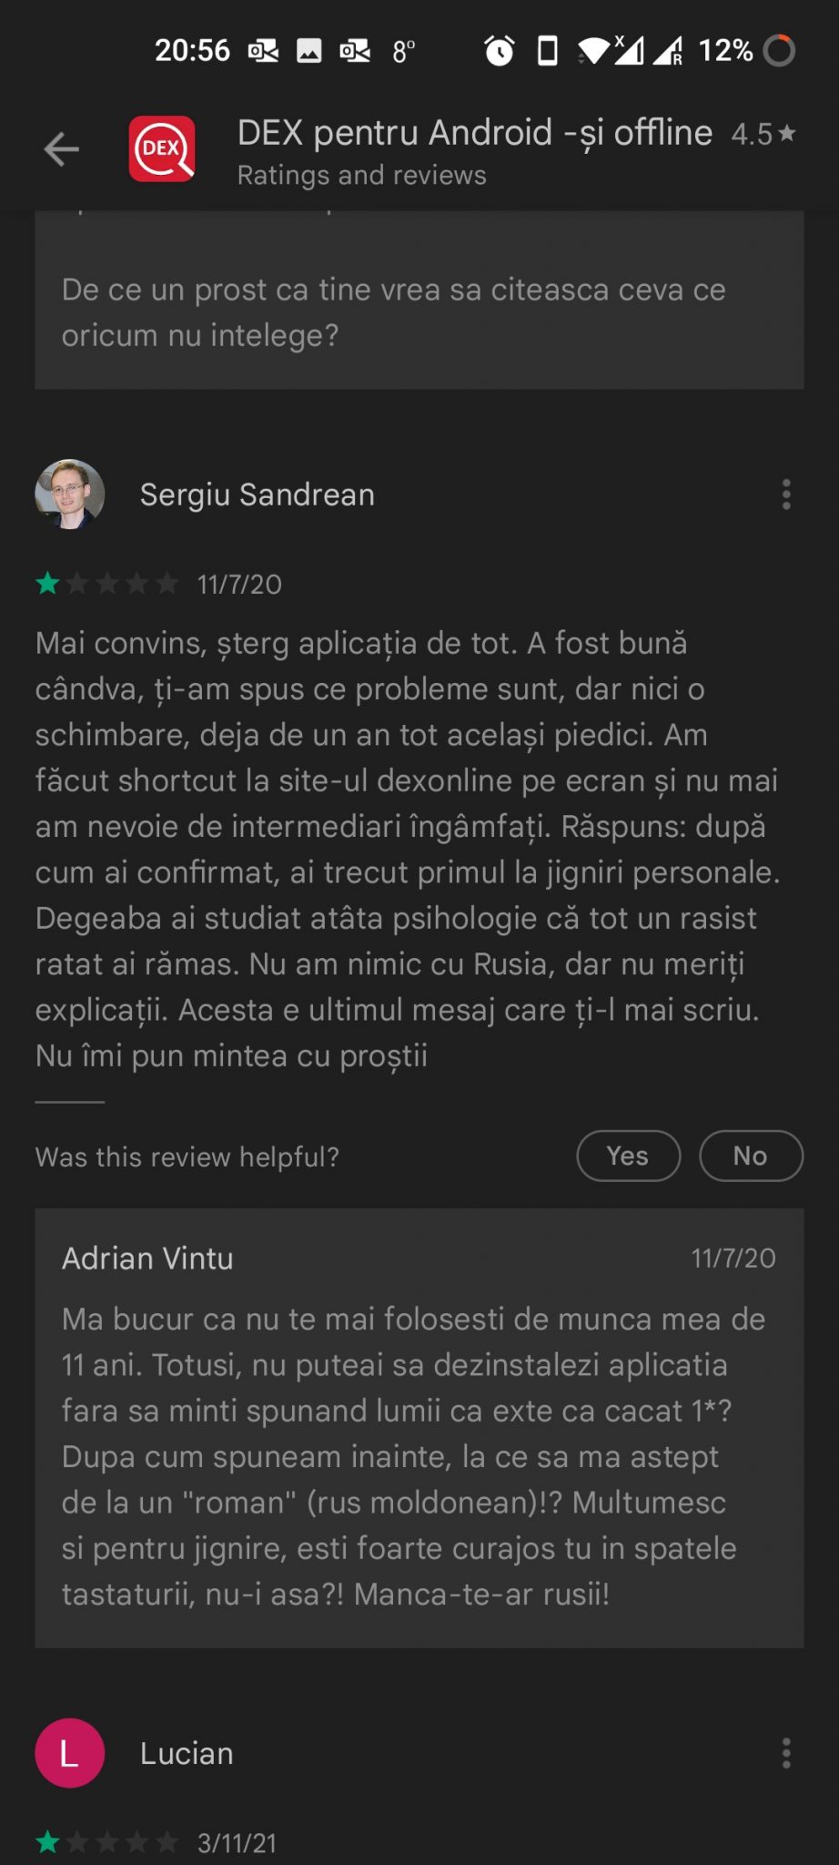Viewport: 839px width, 1865px height.
Task: Mark Sergiu's review as not helpful with No
Action: [x=751, y=1156]
